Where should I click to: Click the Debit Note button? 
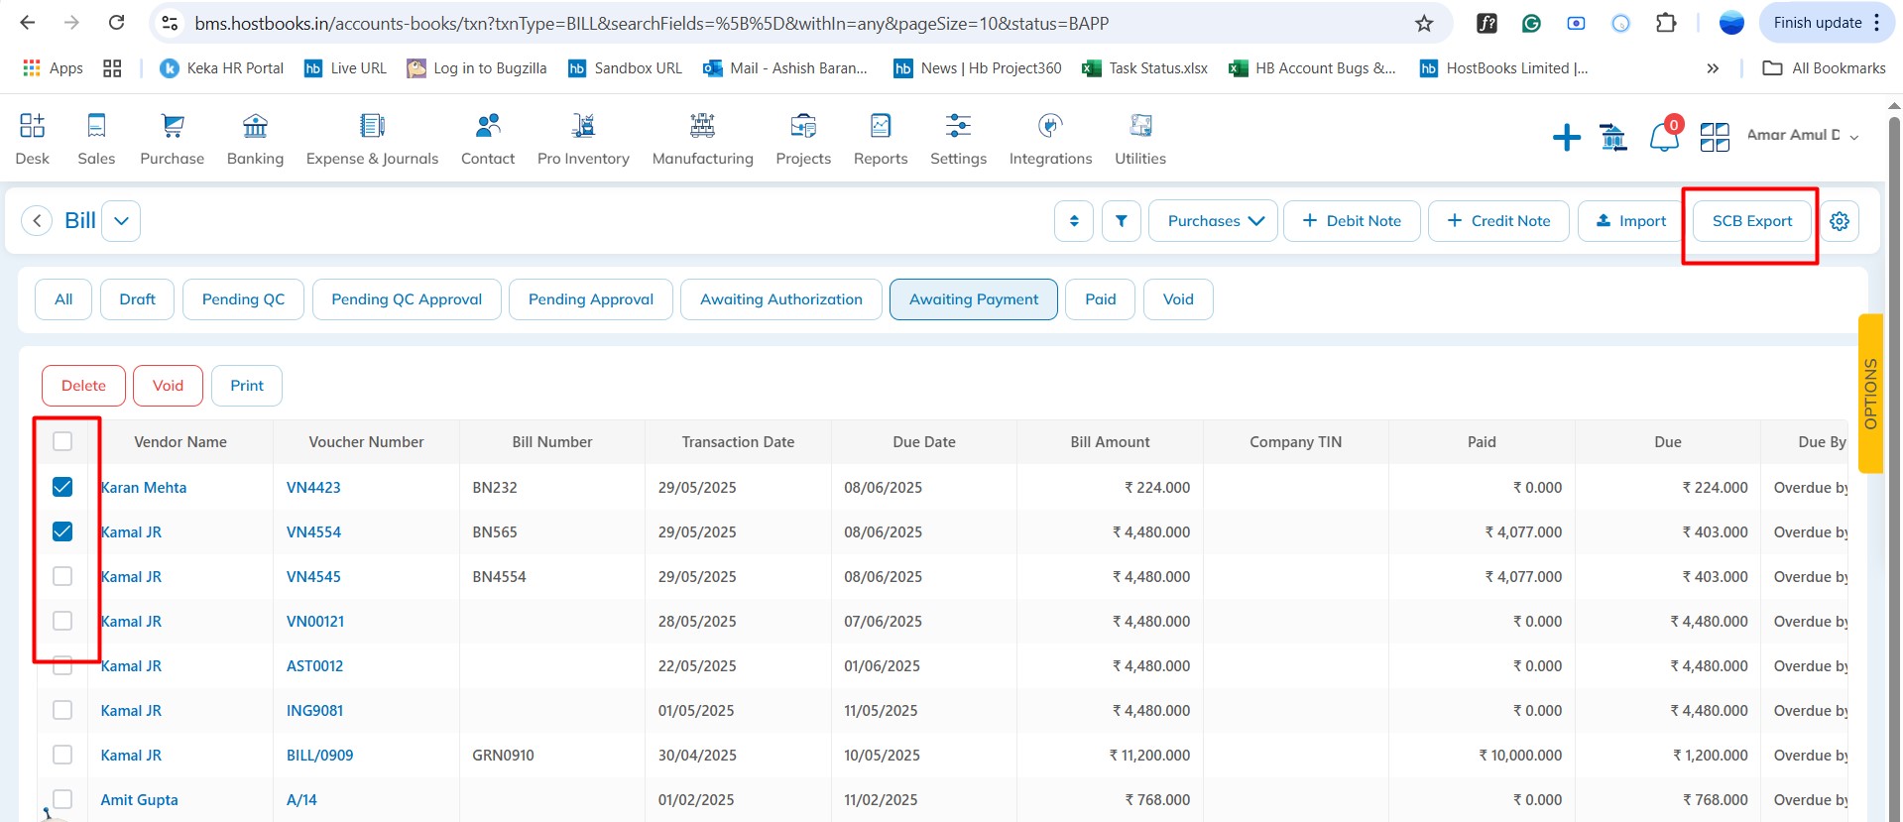[1352, 221]
